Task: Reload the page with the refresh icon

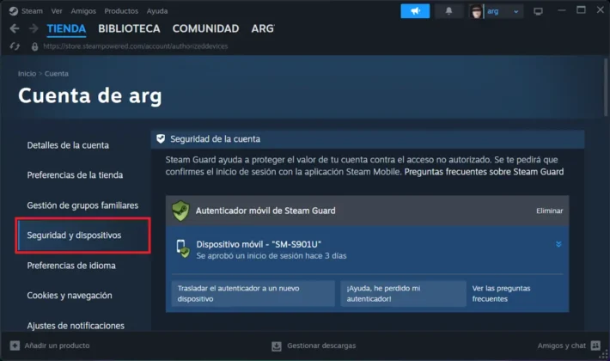Action: [x=15, y=46]
